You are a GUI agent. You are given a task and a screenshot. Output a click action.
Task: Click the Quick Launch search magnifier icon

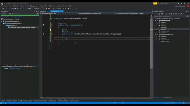pos(179,3)
